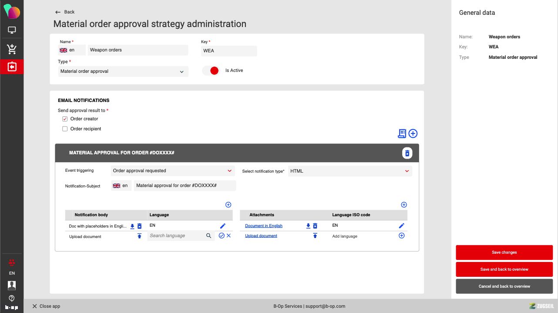This screenshot has width=558, height=313.
Task: Delete the Material Approval notification block
Action: tap(407, 153)
